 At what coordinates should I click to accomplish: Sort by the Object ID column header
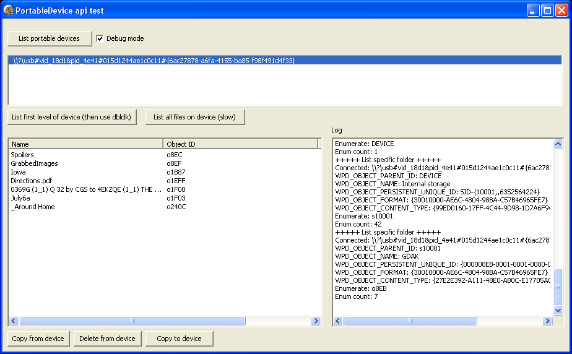click(x=241, y=144)
